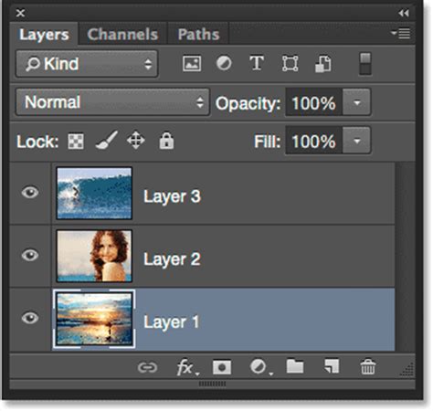Click the Opacity 100% value field
The height and width of the screenshot is (411, 433).
(x=313, y=102)
